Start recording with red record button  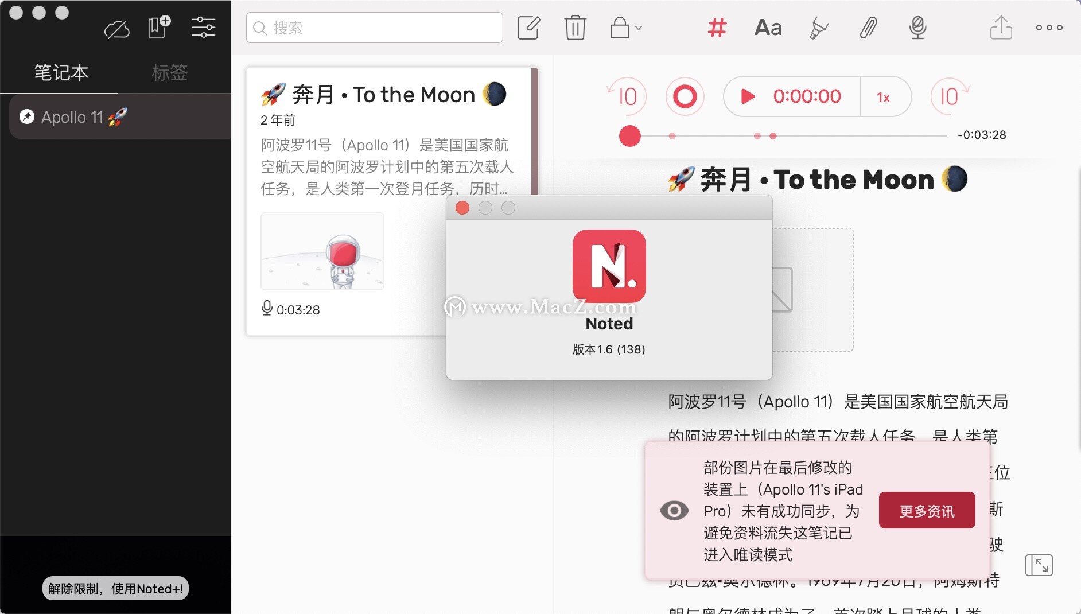[685, 96]
